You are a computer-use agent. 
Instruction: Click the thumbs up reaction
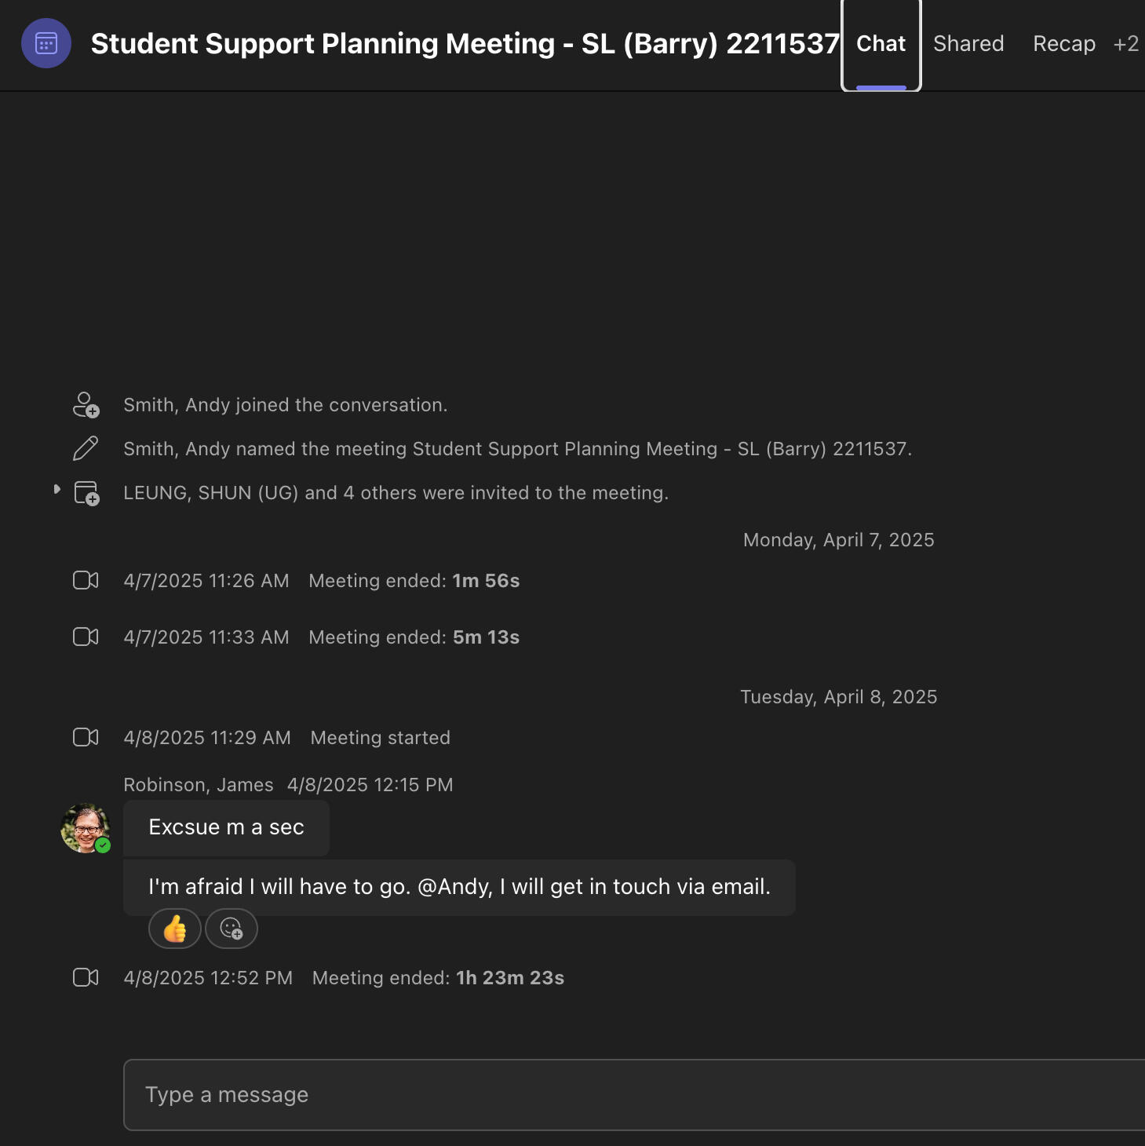tap(174, 929)
